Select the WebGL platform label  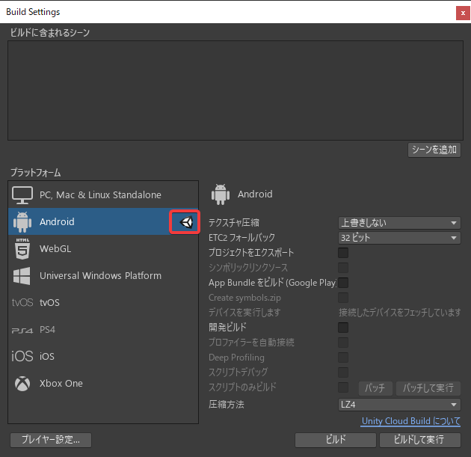point(55,249)
